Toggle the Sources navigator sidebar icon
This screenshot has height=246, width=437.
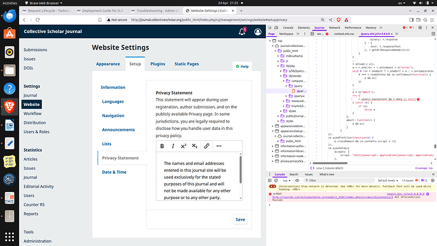pyautogui.click(x=312, y=34)
